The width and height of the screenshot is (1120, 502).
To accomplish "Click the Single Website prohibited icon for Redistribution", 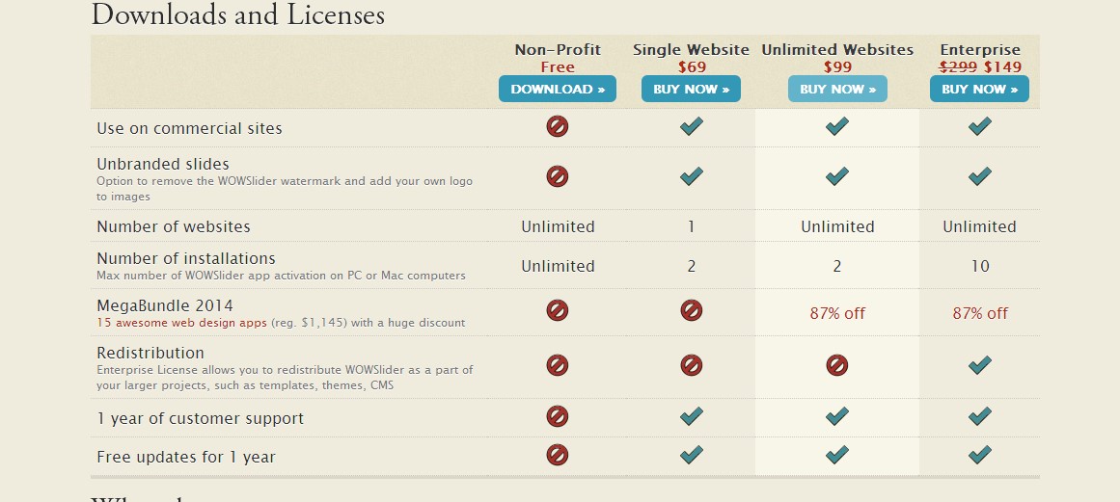I will tap(692, 366).
